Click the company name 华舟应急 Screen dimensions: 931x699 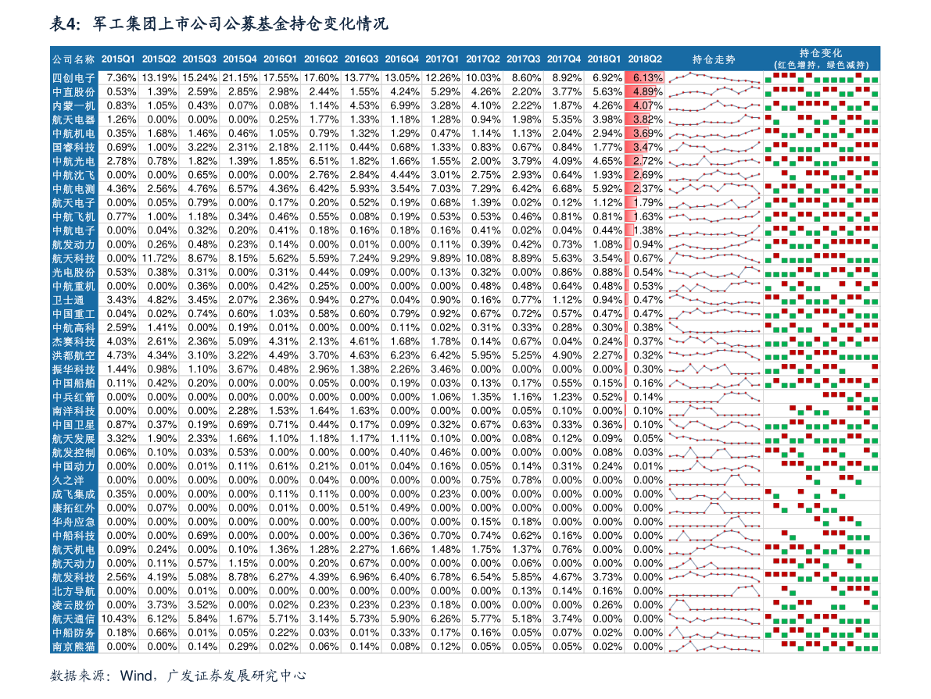point(73,522)
